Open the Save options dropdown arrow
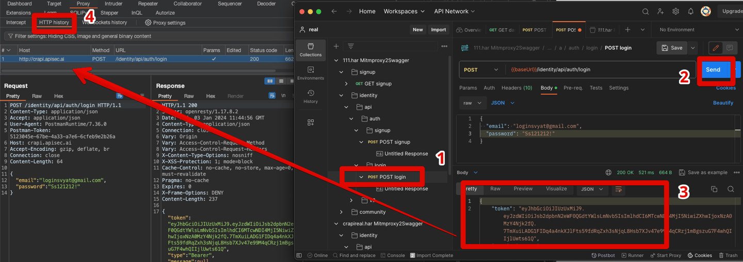 693,48
